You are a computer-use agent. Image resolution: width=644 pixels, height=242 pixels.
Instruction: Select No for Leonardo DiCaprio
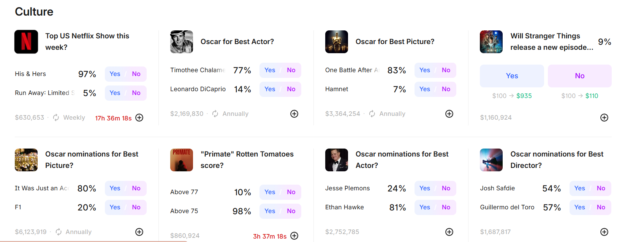coord(291,89)
